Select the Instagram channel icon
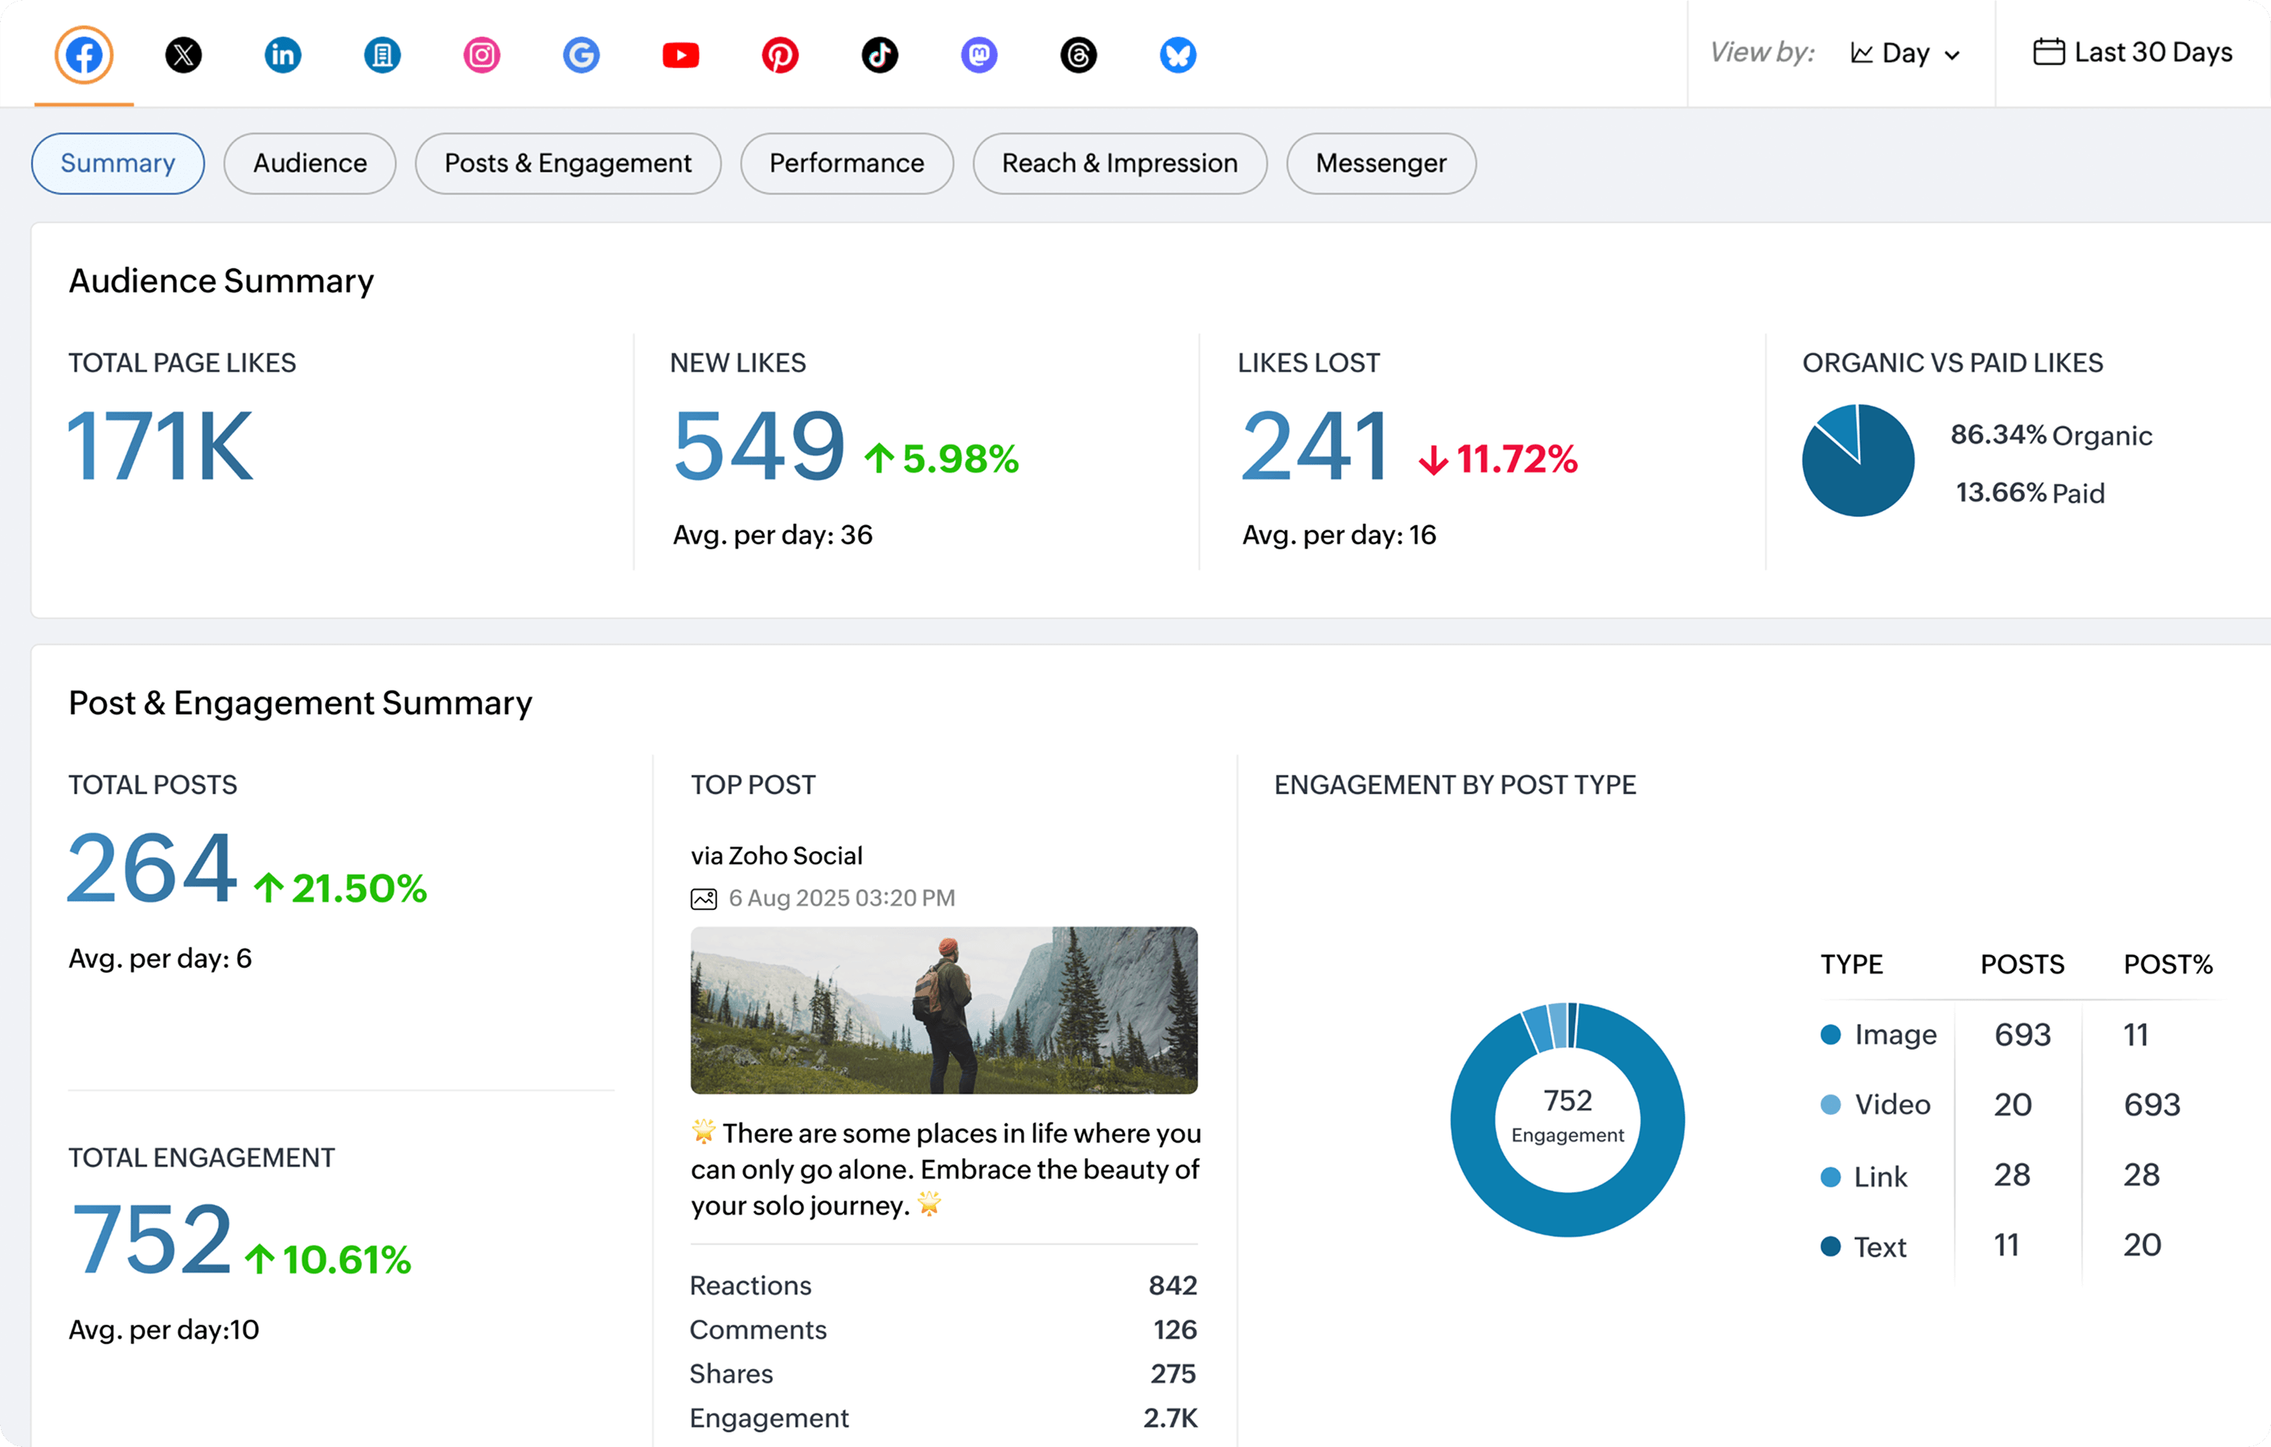The height and width of the screenshot is (1447, 2271). coord(481,54)
